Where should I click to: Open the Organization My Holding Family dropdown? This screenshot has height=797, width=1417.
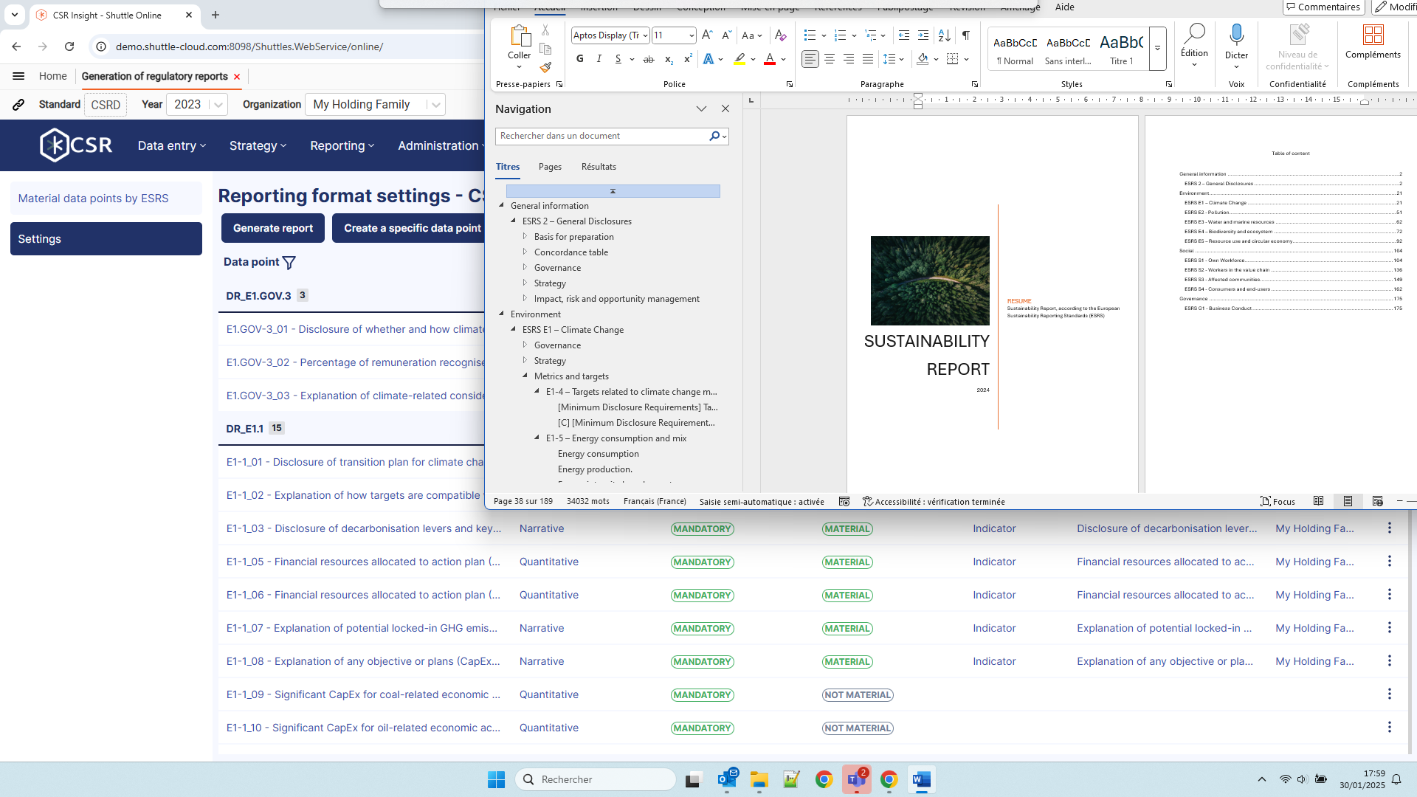436,105
